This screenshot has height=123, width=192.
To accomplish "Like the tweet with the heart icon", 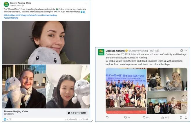I will pos(144,117).
